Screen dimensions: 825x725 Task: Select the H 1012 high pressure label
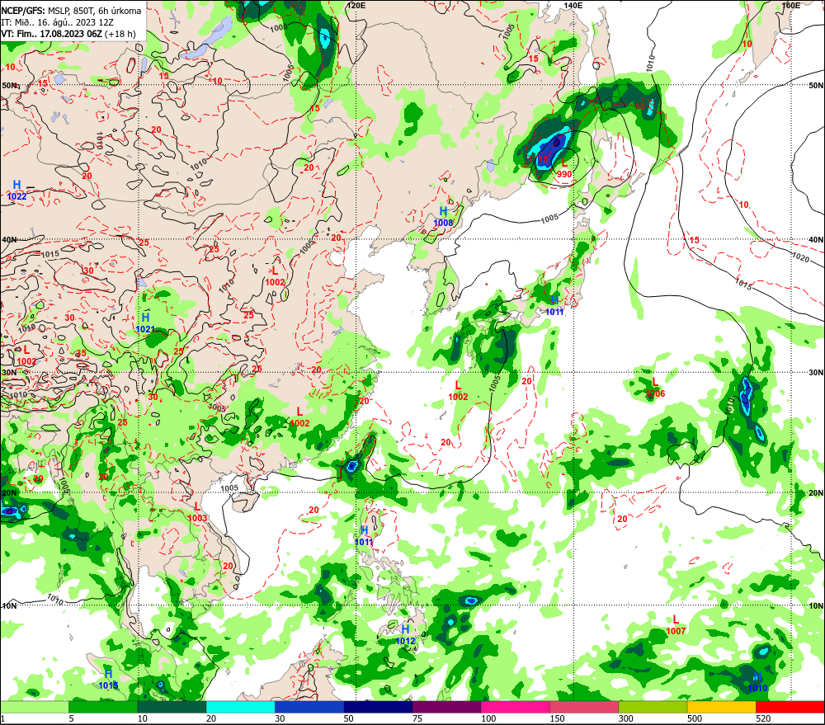(x=405, y=636)
